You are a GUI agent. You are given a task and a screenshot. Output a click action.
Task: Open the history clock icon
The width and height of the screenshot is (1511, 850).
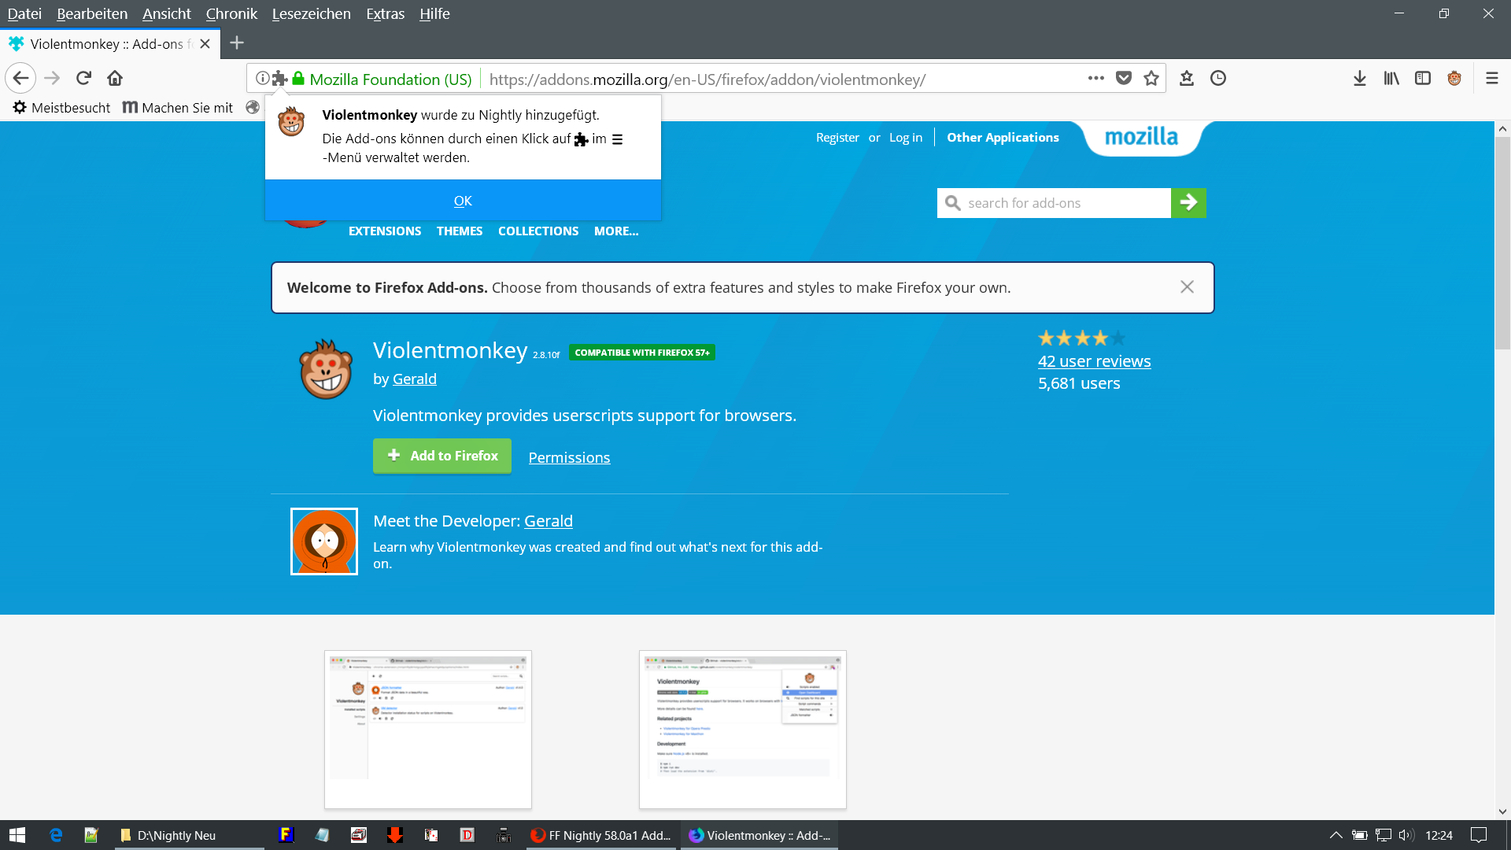[1217, 78]
